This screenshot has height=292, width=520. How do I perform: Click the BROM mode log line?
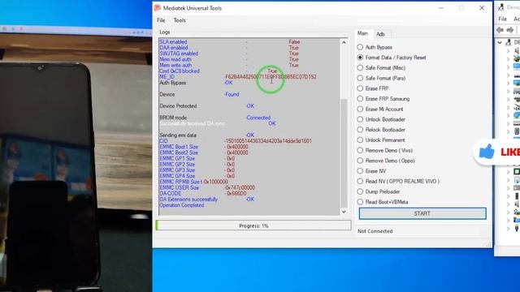pos(214,118)
